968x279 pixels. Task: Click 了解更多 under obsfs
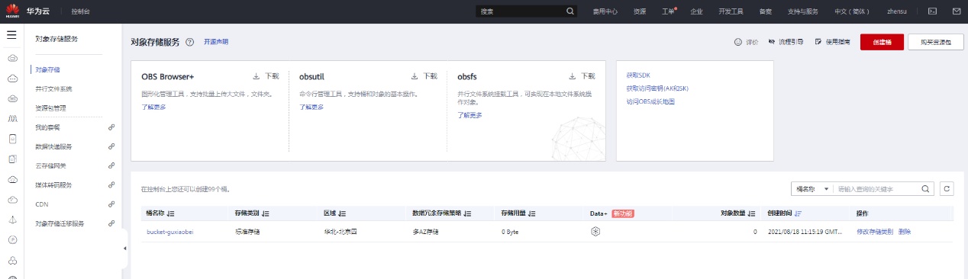469,115
